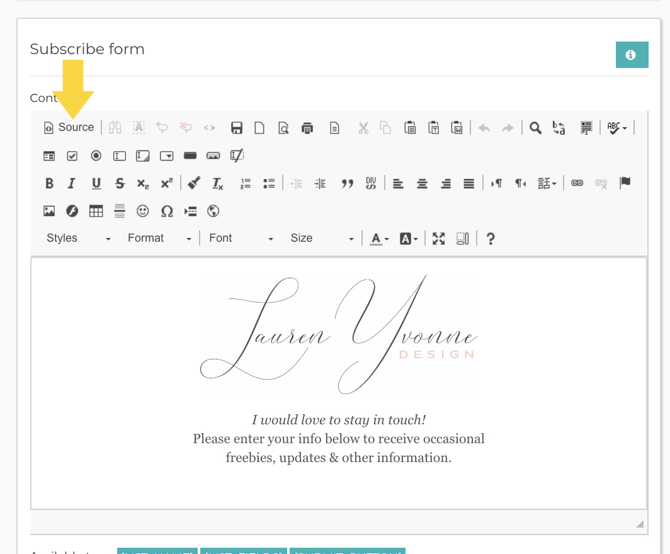Image resolution: width=670 pixels, height=554 pixels.
Task: Open special character Omega picker
Action: pyautogui.click(x=167, y=211)
